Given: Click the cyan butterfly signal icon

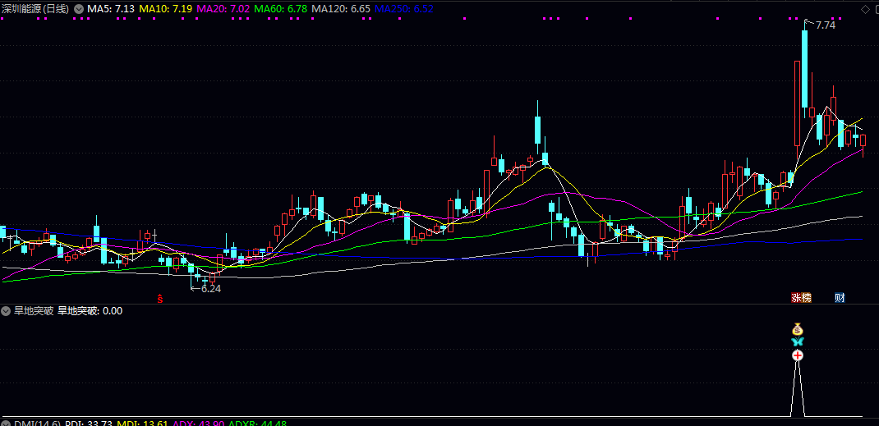Looking at the screenshot, I should tap(797, 341).
